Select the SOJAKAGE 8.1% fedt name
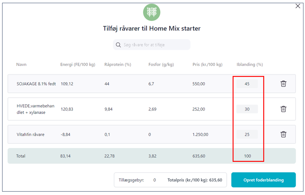The width and height of the screenshot is (305, 195). coord(36,84)
